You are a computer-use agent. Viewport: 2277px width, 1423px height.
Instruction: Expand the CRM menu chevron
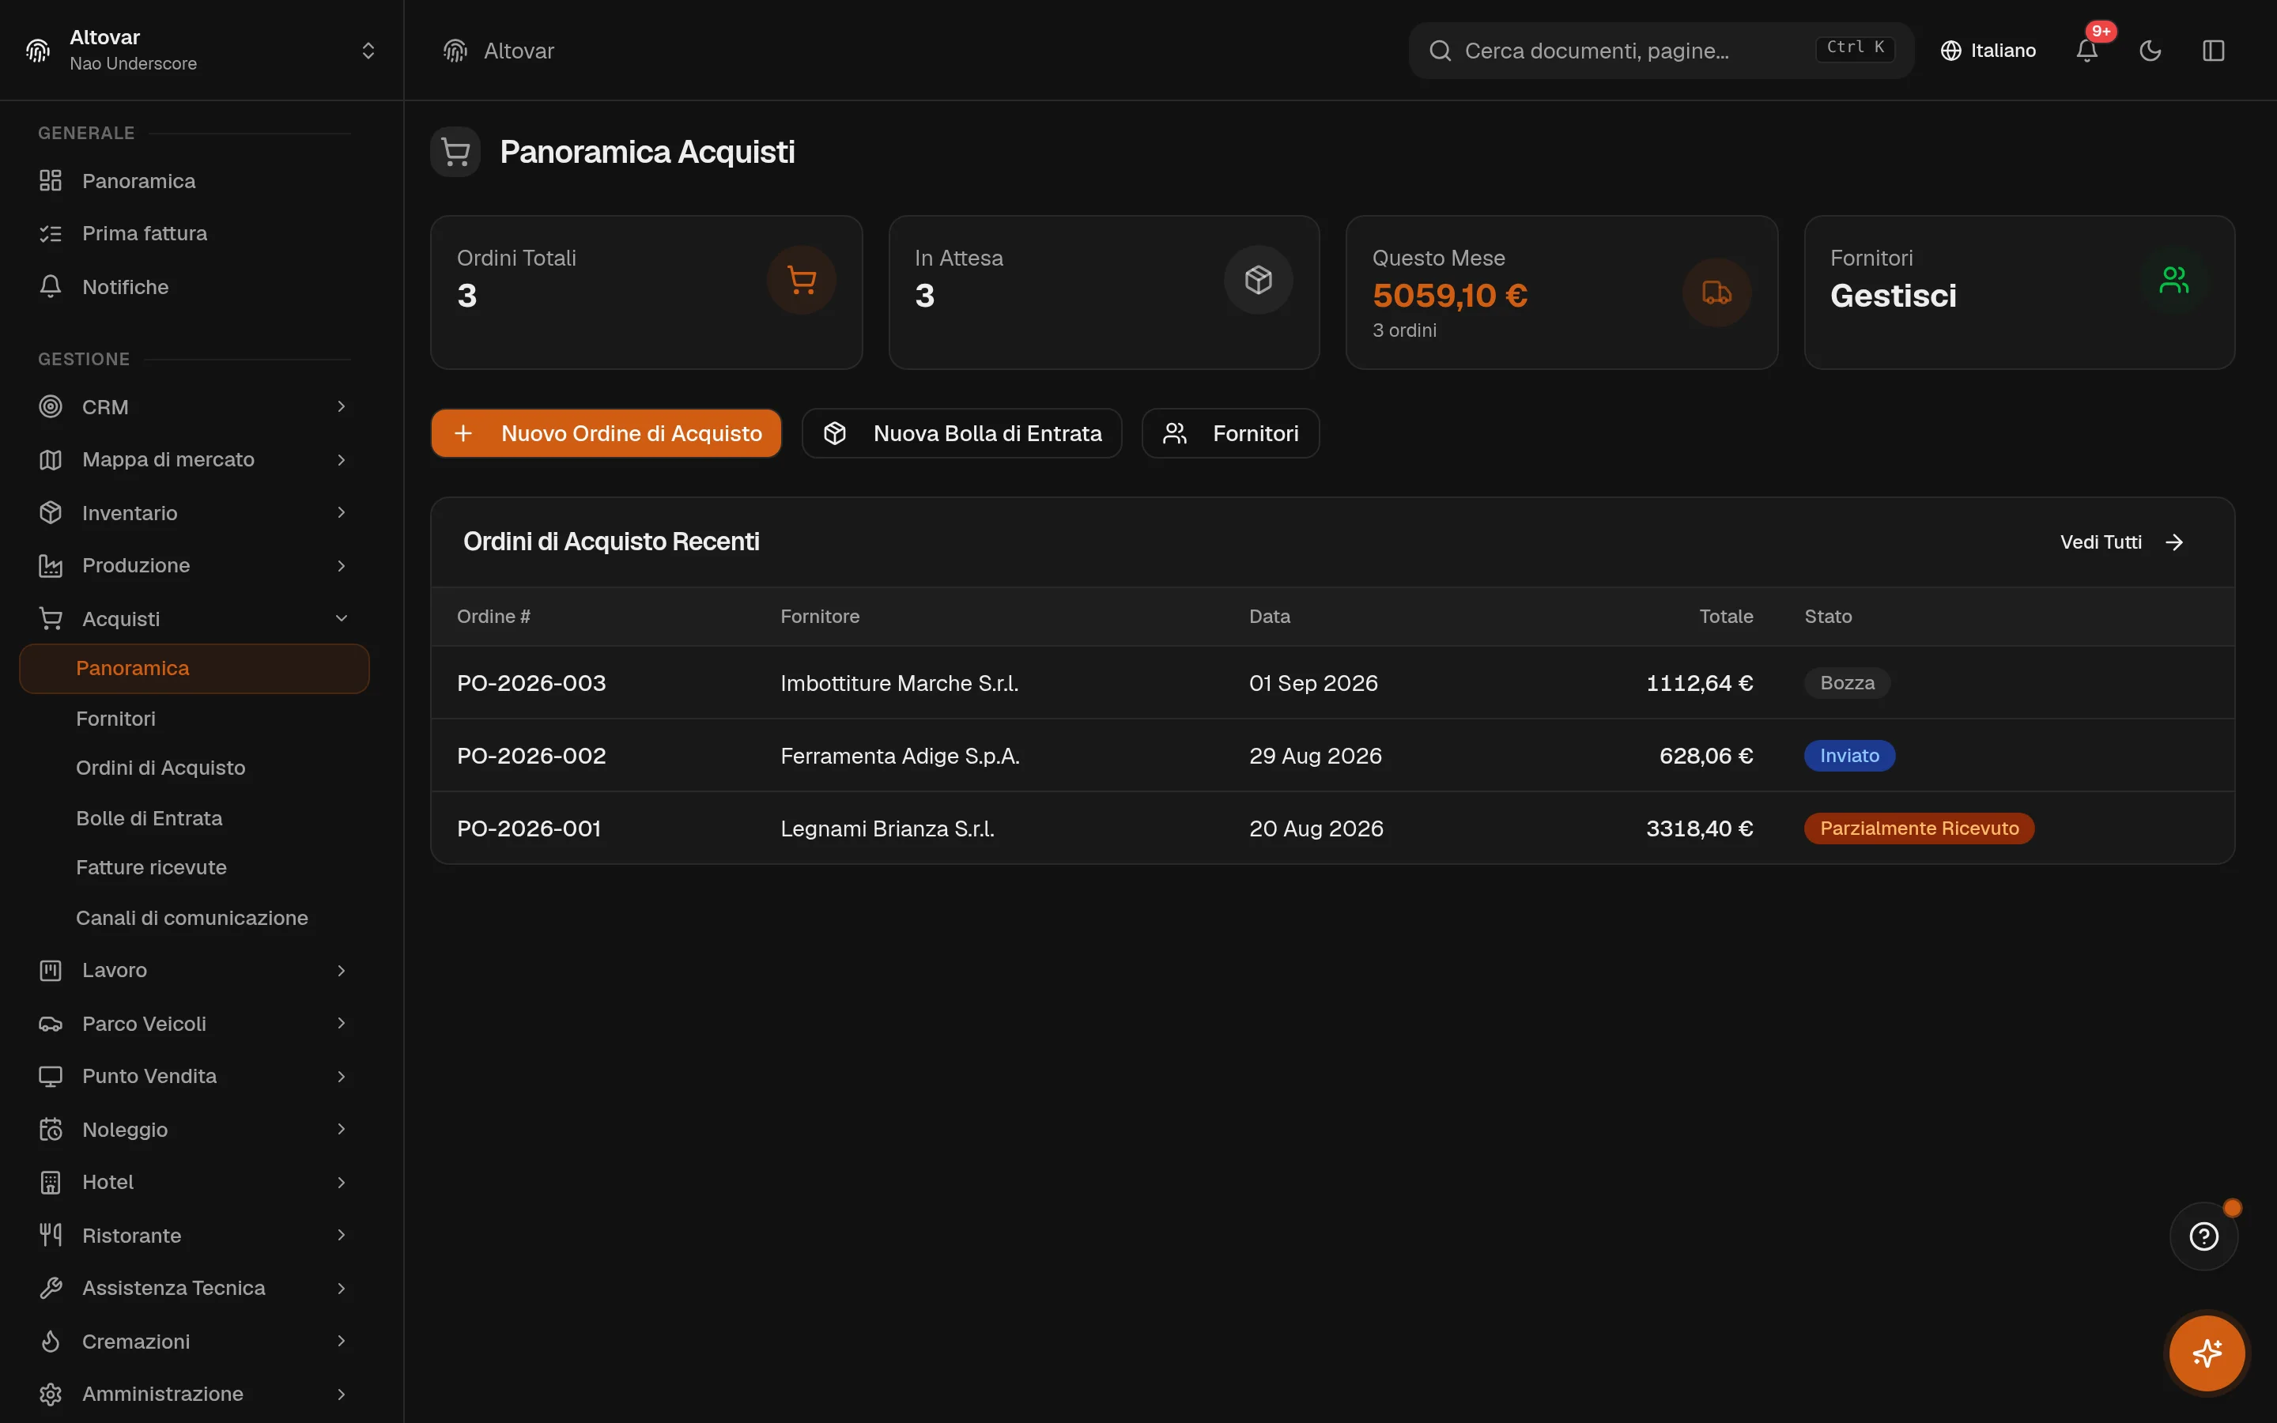click(342, 406)
